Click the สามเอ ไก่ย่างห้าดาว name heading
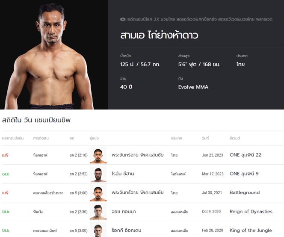 tap(159, 35)
